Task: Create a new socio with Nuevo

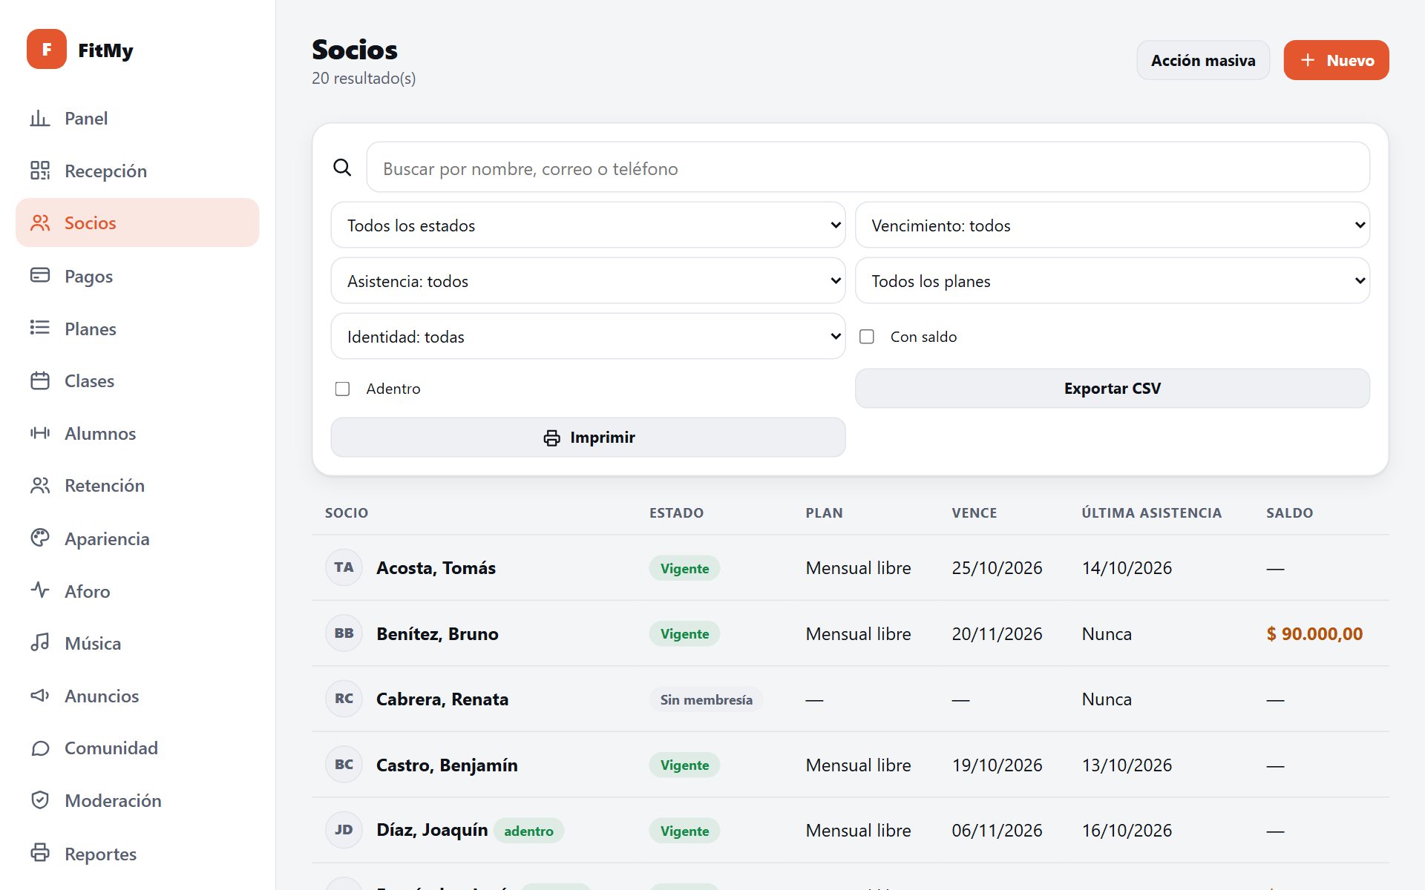Action: (x=1336, y=60)
